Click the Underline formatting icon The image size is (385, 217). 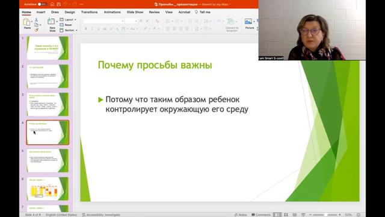(x=98, y=29)
